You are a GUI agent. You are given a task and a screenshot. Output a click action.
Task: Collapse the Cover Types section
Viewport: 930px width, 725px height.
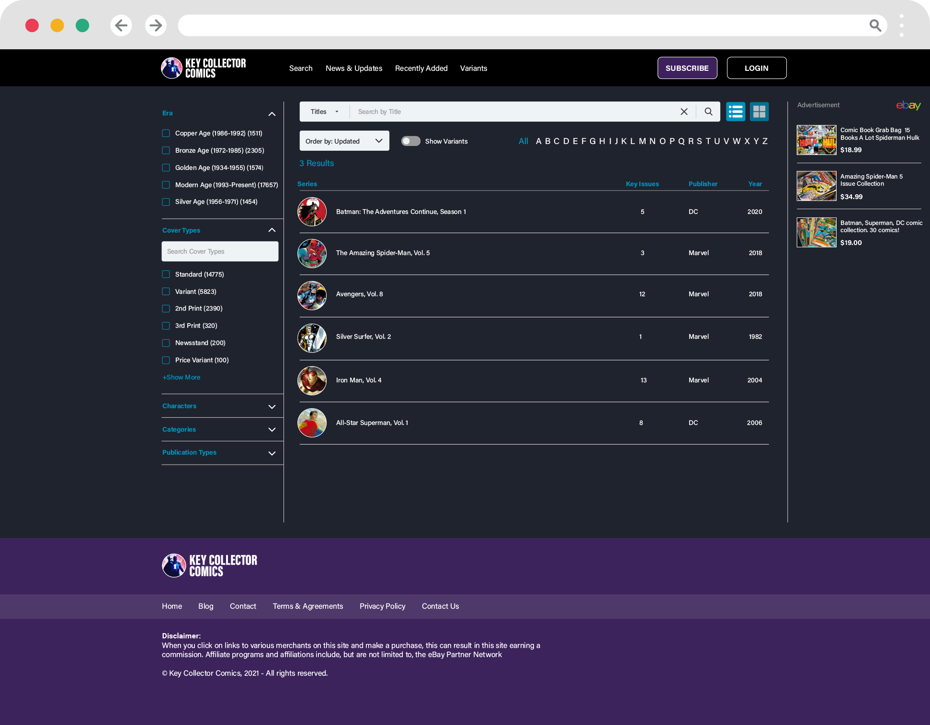pyautogui.click(x=272, y=230)
